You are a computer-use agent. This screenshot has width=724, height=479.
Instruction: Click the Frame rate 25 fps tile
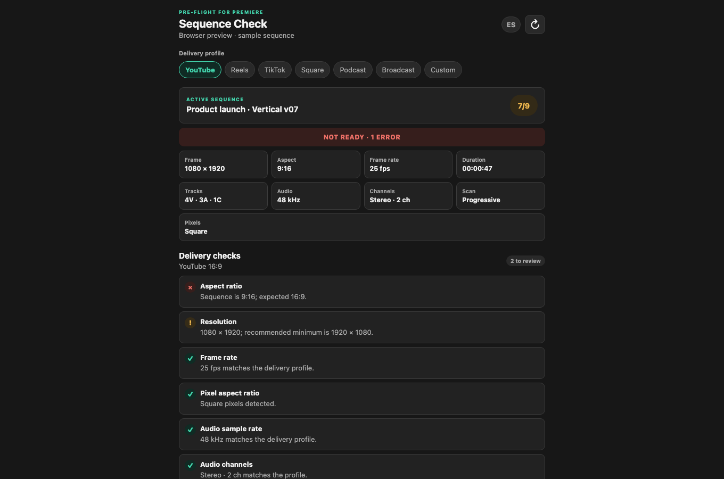(408, 164)
